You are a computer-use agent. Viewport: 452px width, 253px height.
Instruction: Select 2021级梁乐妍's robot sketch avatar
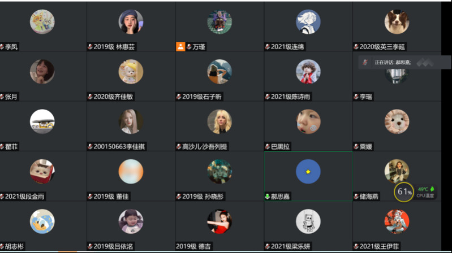pos(308,221)
